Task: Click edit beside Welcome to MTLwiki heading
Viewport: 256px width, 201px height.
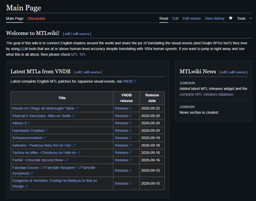Action: pos(67,34)
